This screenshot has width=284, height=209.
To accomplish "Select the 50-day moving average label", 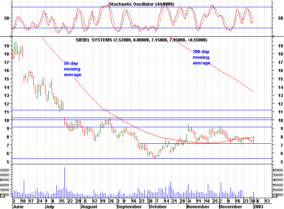I will click(x=73, y=69).
